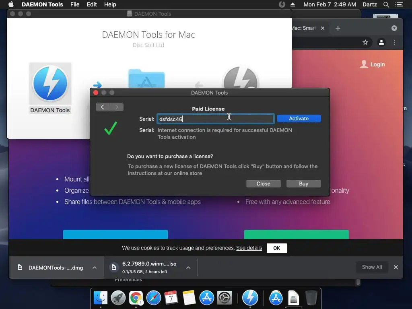Click the Dartz user name in menu bar
This screenshot has height=309, width=412.
[369, 4]
